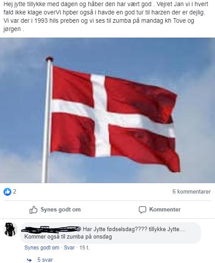Click the comment text about zumba på onsdag
Viewport: 215px width, 263px height.
(68, 237)
